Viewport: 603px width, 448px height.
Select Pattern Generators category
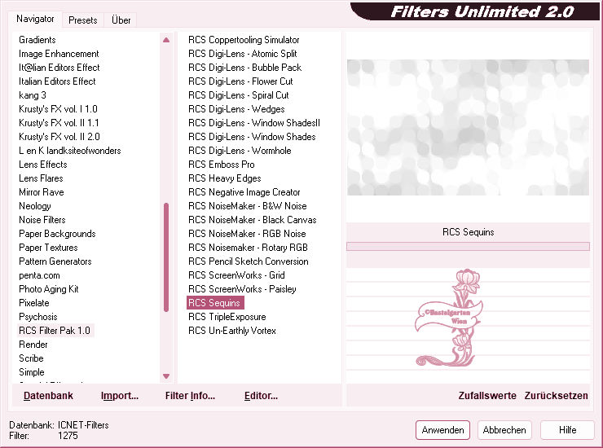(55, 261)
